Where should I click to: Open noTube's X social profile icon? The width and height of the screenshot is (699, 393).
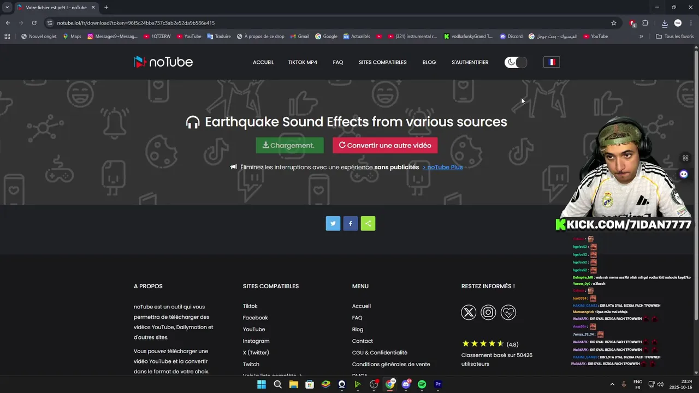469,312
